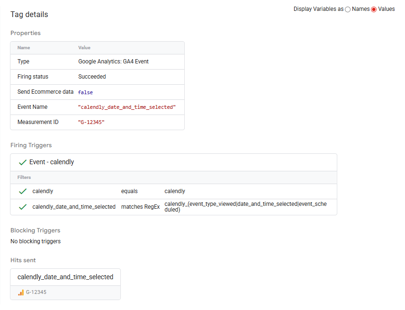The height and width of the screenshot is (310, 405).
Task: Click the Google Analytics icon beside G-12345
Action: tap(21, 292)
